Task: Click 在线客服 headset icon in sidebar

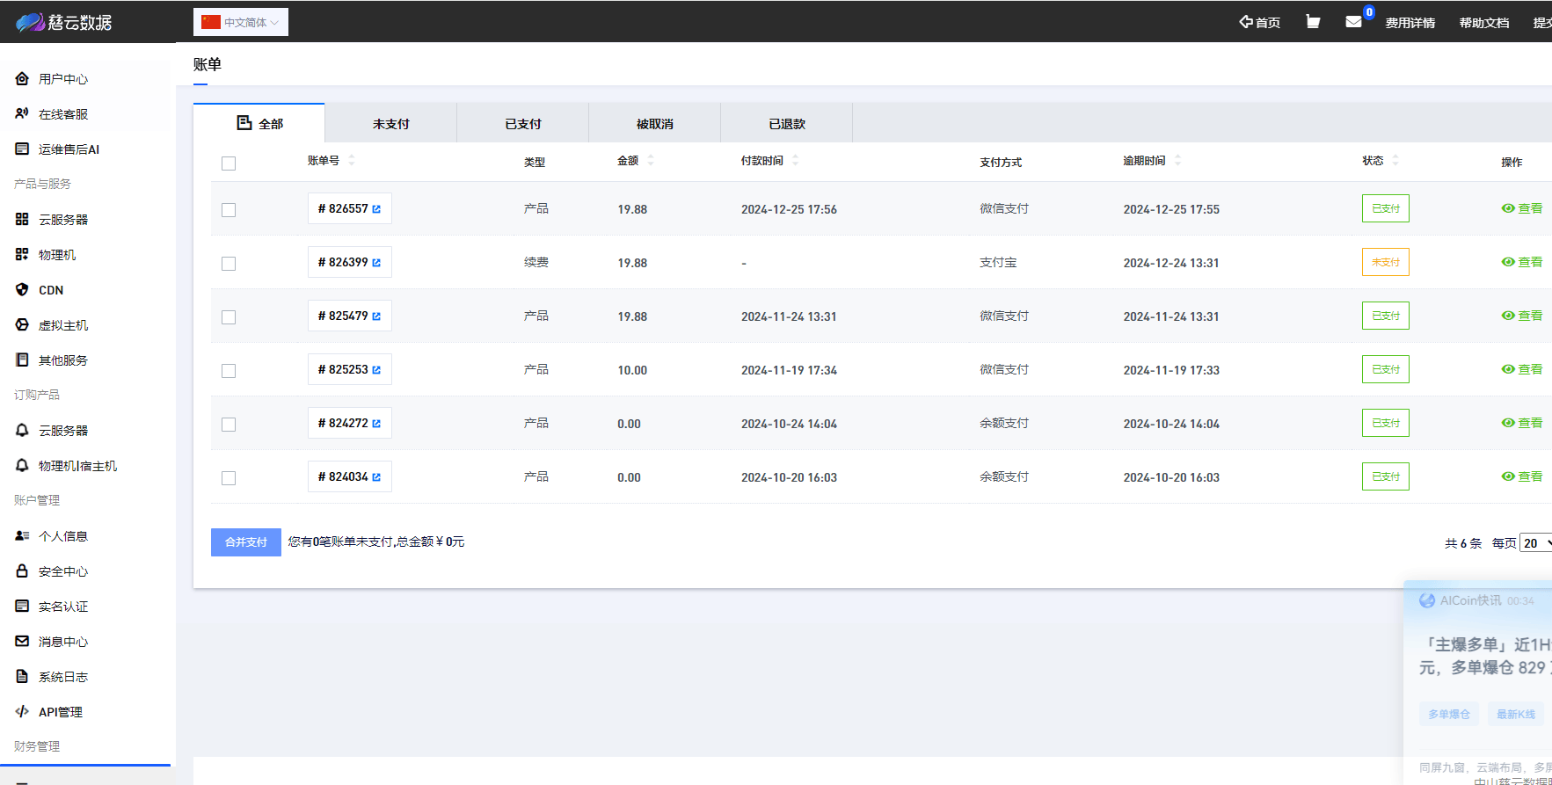Action: (x=22, y=114)
